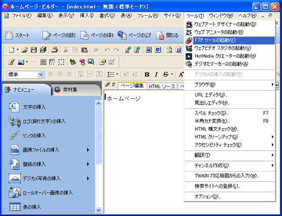Click the リンクの挿入 chain icon

click(14, 136)
